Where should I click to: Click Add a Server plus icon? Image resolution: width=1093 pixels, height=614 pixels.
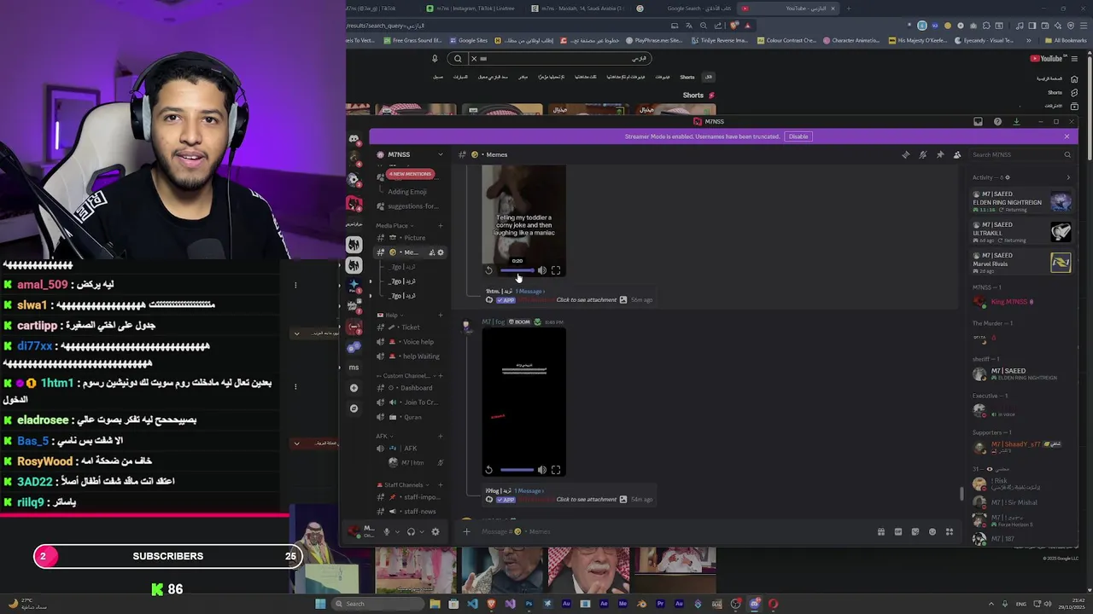(354, 388)
